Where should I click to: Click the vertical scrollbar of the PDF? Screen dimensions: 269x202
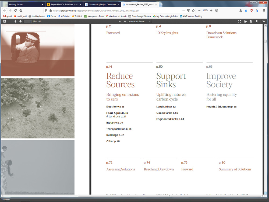click(x=266, y=108)
